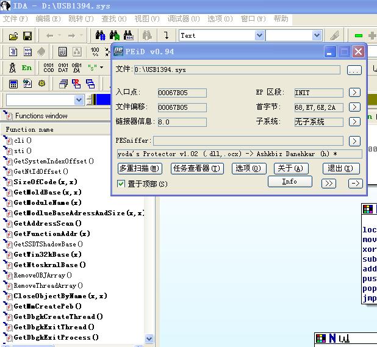
Task: Open the empty dropdown next to Text combo
Action: tap(317, 35)
